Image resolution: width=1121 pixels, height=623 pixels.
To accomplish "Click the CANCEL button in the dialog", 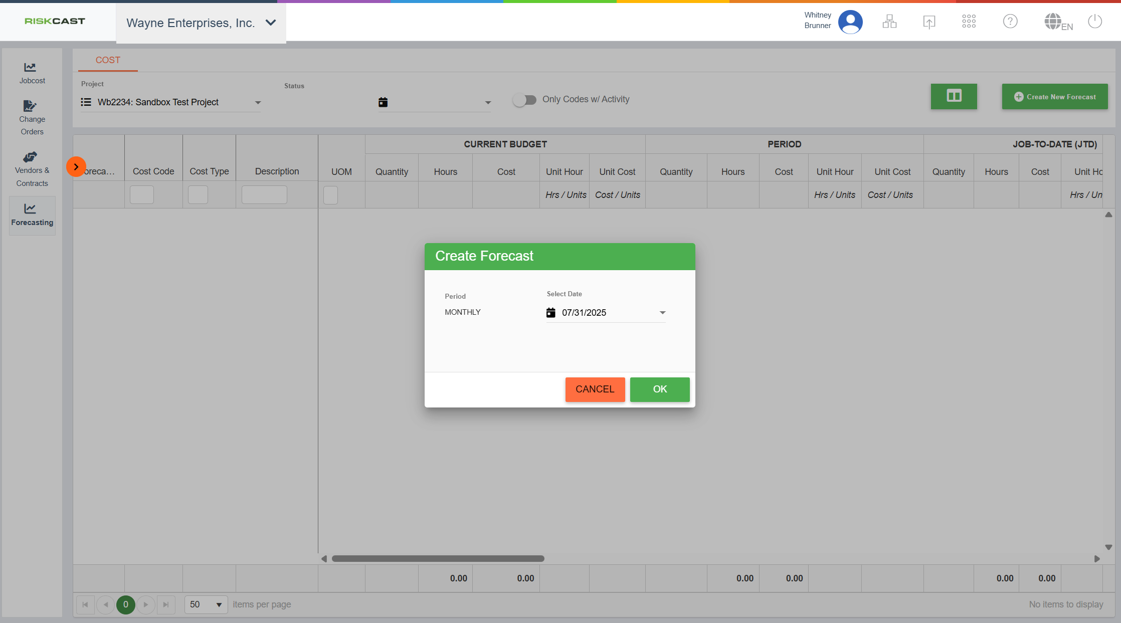I will 595,389.
